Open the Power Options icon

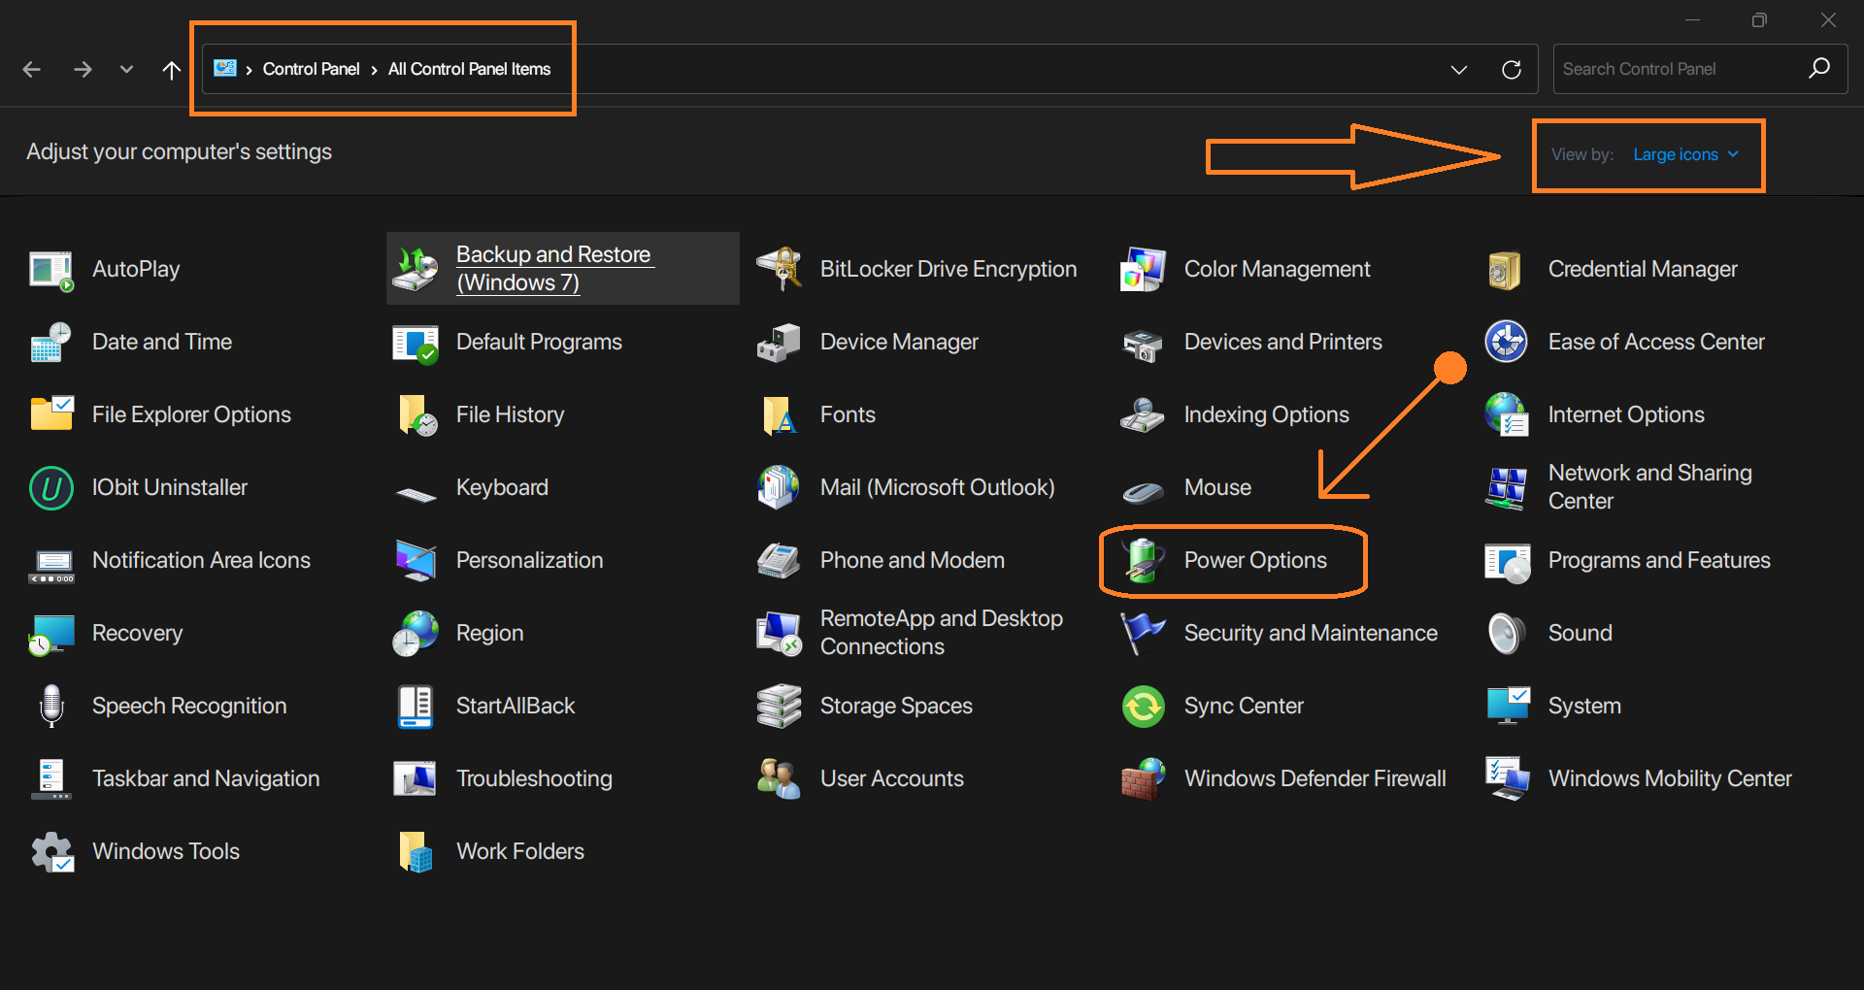click(1144, 560)
